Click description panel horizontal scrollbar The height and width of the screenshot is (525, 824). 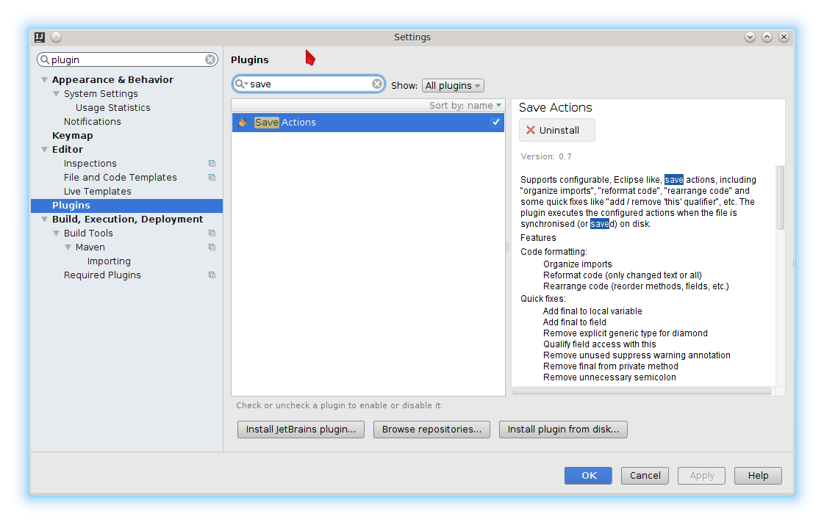(641, 391)
